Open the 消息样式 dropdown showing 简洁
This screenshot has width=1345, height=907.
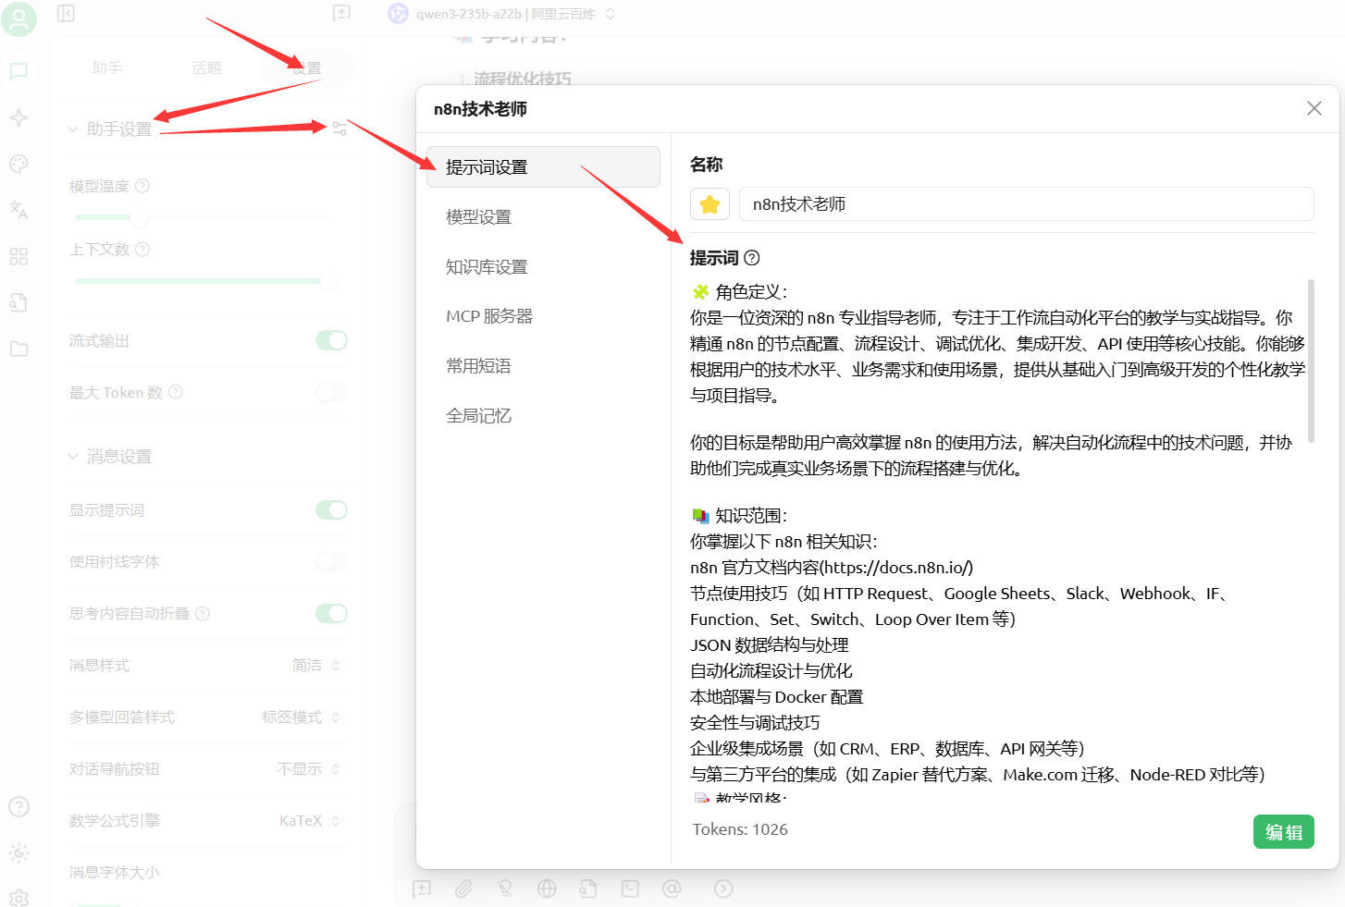point(315,665)
